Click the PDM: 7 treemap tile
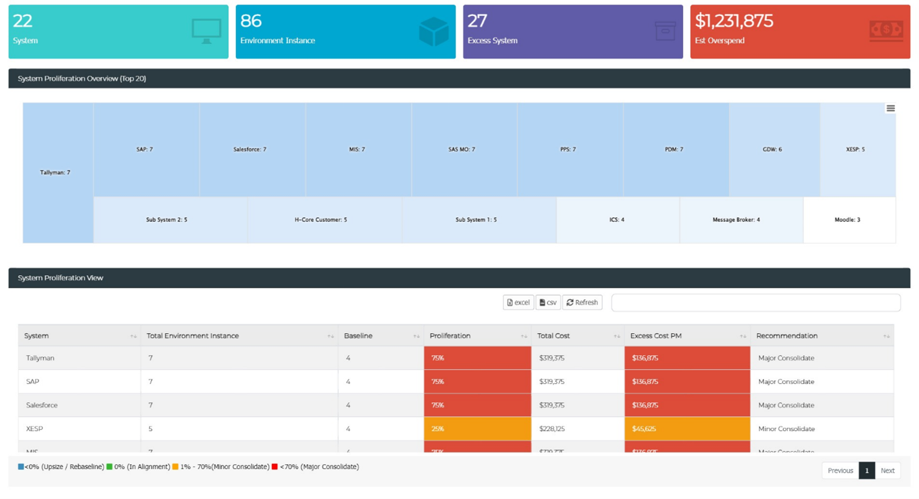Screen dimensions: 919x499 tap(676, 149)
